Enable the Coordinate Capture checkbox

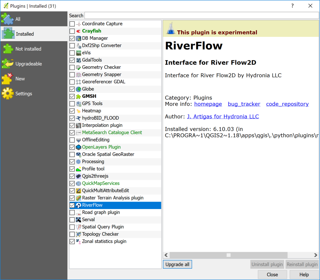point(72,24)
